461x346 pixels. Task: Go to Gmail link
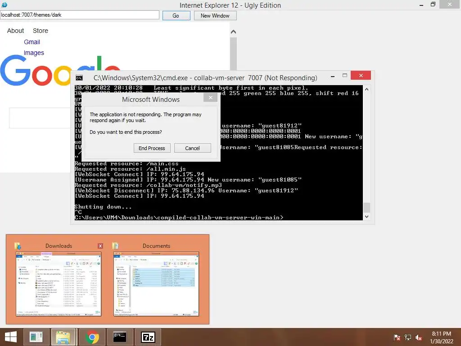click(x=32, y=42)
